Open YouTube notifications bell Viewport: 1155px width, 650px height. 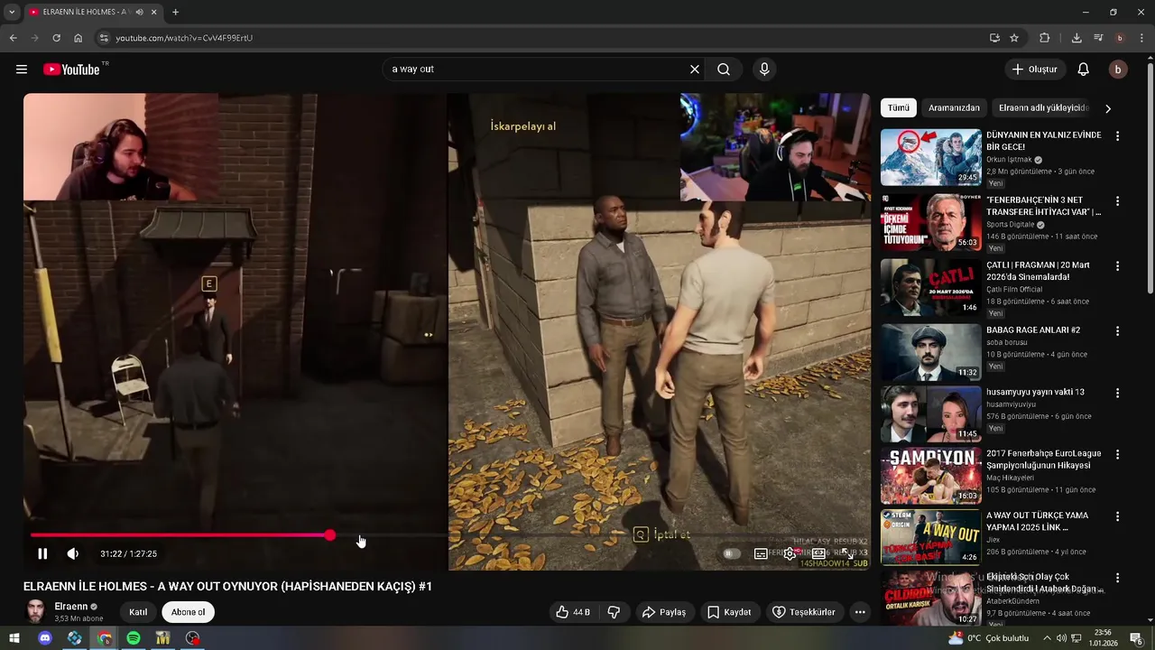[1084, 70]
